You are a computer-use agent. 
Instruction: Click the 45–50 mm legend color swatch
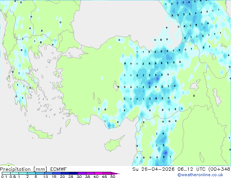pos(107,173)
